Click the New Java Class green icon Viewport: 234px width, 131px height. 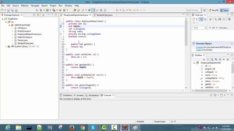click(x=64, y=10)
